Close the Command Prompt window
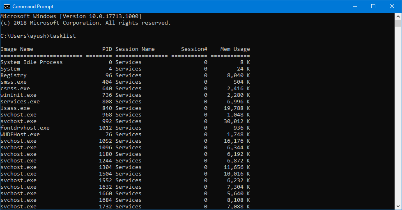Viewport: 402px width, 210px height. pos(392,7)
